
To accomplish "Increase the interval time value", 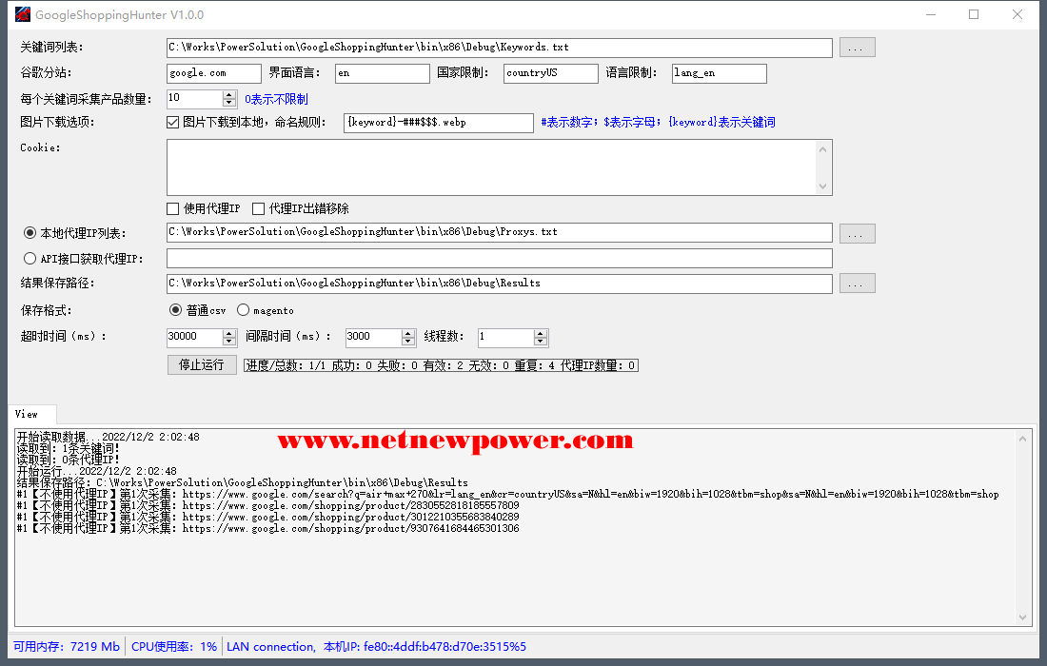I will click(x=408, y=333).
